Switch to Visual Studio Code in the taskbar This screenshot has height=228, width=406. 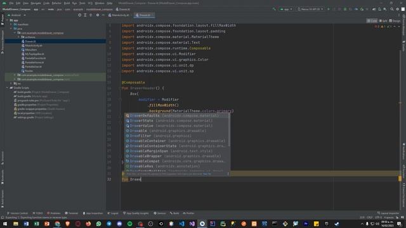tap(181, 224)
